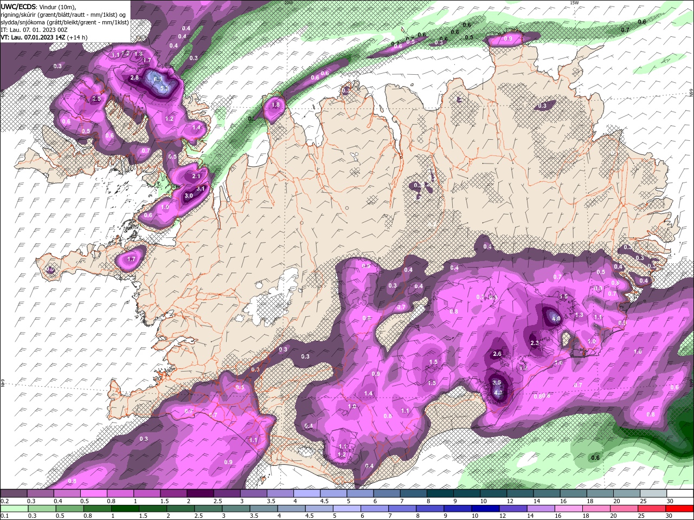
Task: Click the 15W longitude label
Action: pos(574,3)
